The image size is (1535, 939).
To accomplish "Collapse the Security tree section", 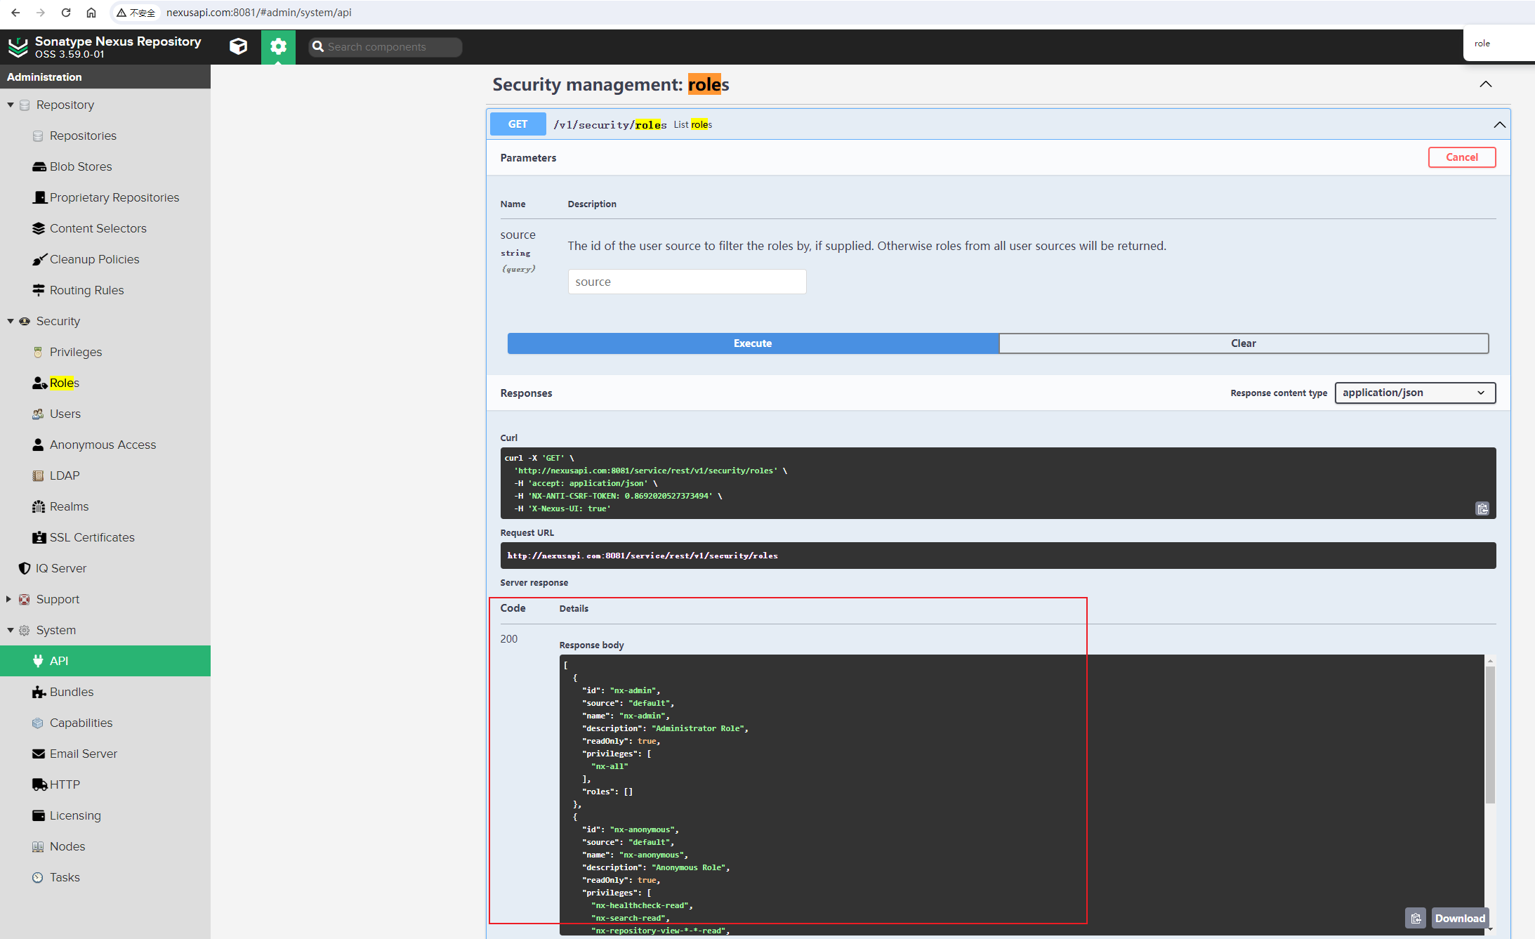I will pos(11,321).
